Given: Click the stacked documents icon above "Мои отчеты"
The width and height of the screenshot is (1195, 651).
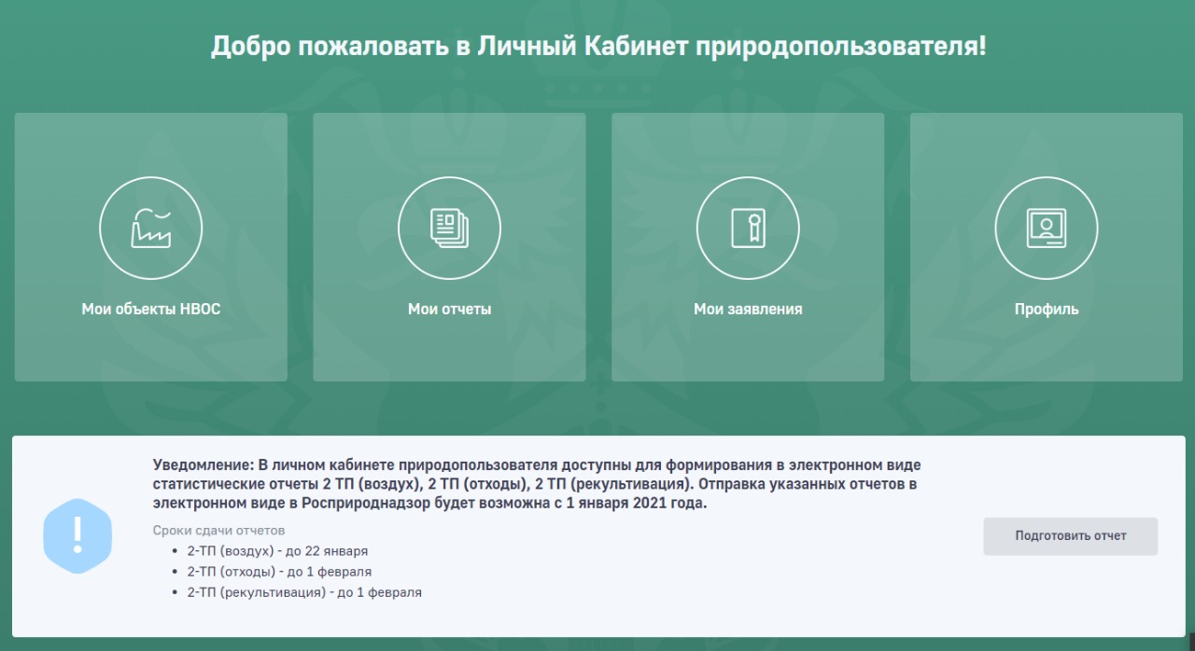Looking at the screenshot, I should pyautogui.click(x=449, y=228).
